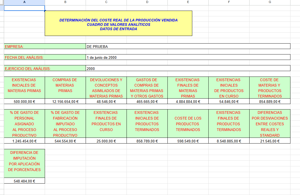Select the cell with year 2000
The height and width of the screenshot is (195, 300).
[188, 69]
